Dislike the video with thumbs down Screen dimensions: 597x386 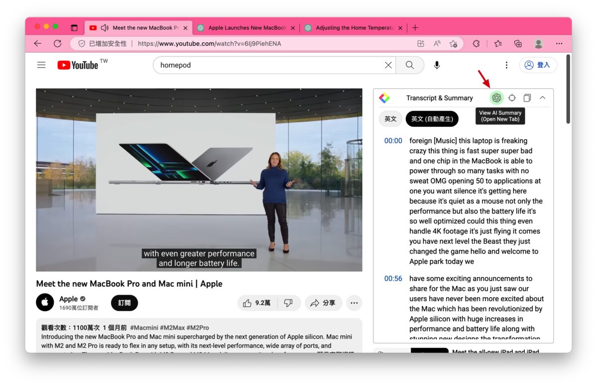288,303
